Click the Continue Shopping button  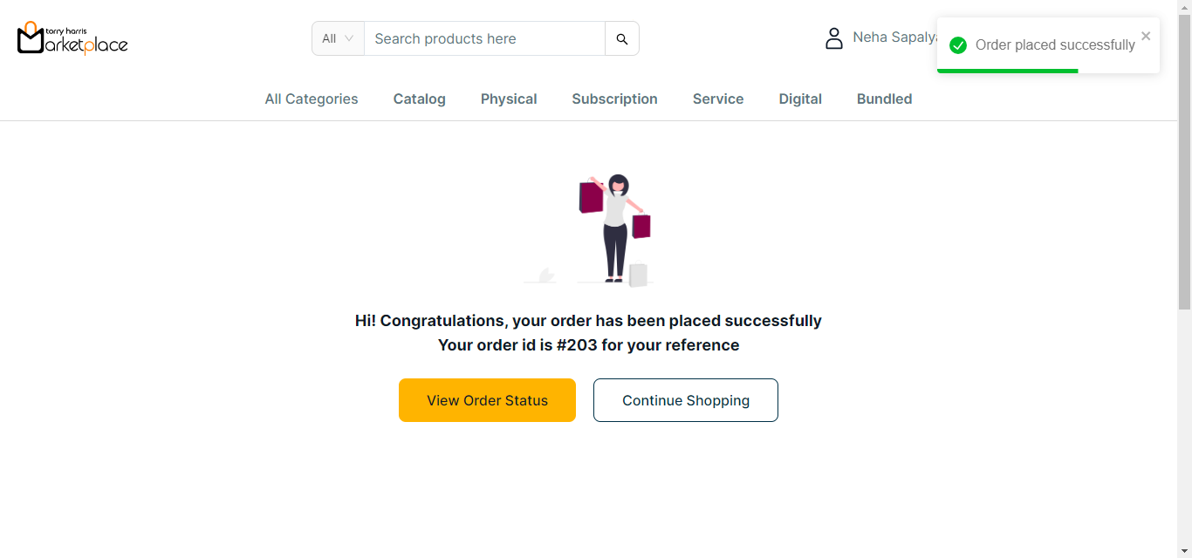[686, 400]
